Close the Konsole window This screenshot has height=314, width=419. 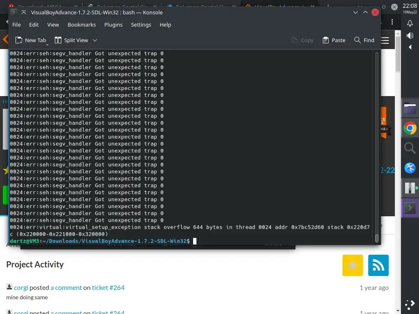[x=375, y=12]
